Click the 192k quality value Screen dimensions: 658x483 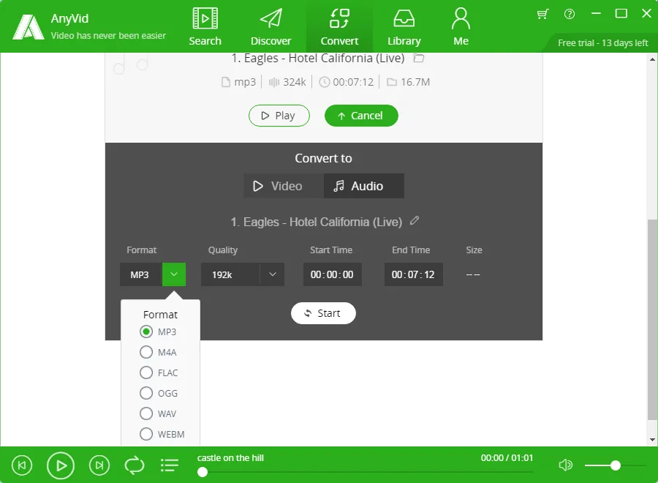[x=222, y=274]
